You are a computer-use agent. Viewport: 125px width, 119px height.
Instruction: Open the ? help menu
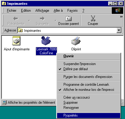click(x=83, y=10)
